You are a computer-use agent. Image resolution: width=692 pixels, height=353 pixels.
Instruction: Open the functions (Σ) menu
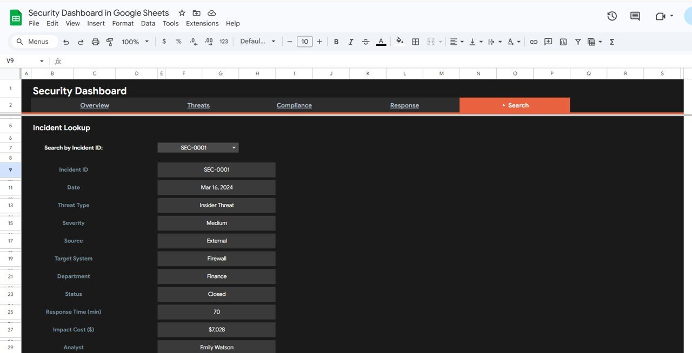click(611, 41)
